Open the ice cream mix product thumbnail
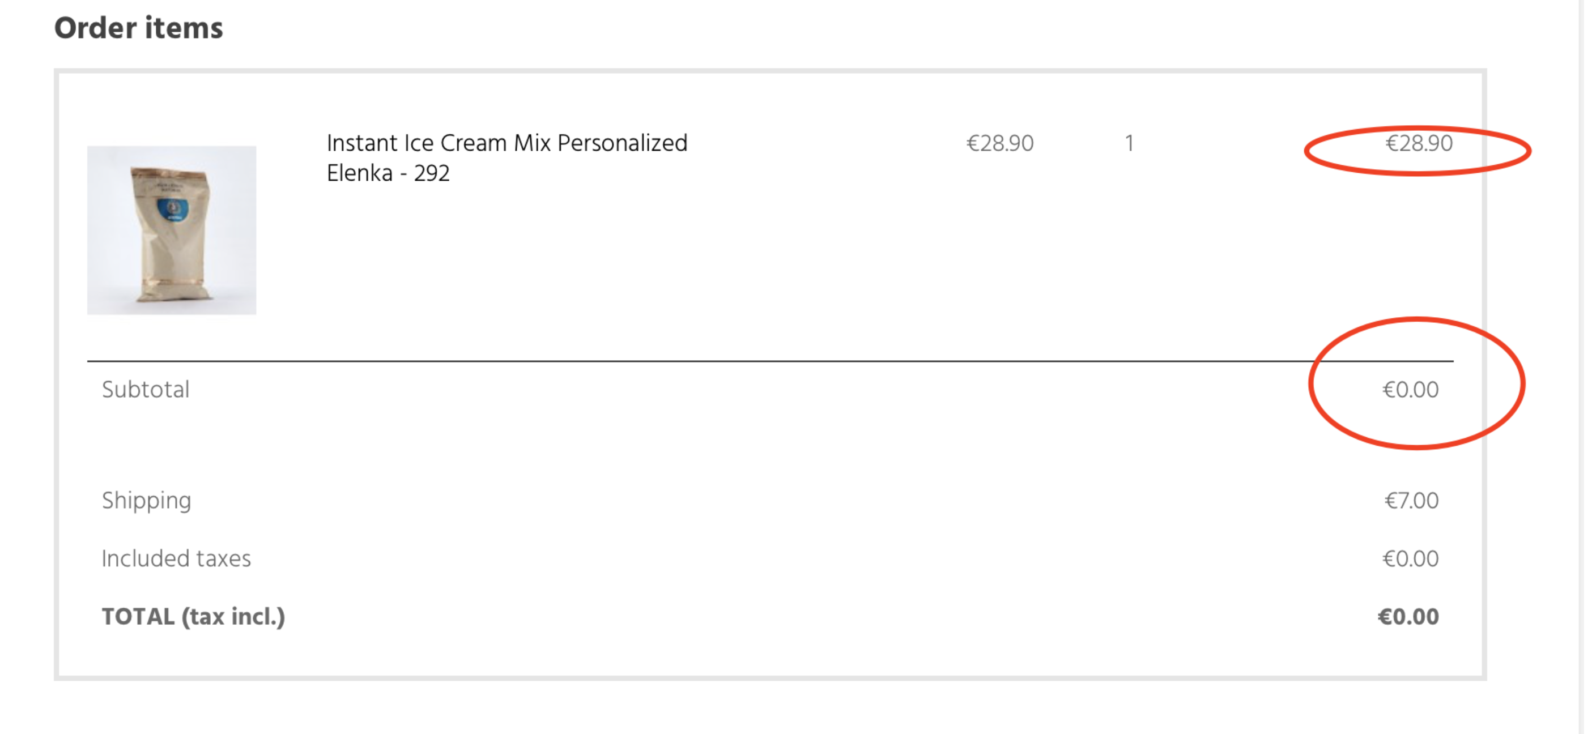Viewport: 1592px width, 734px height. click(171, 230)
